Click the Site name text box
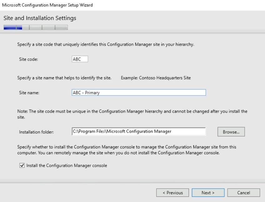The width and height of the screenshot is (265, 202). (139, 92)
